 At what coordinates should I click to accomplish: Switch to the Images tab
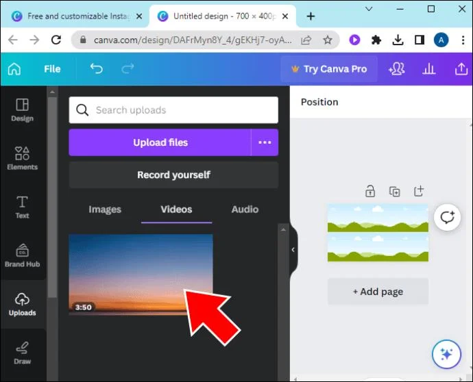pyautogui.click(x=105, y=209)
